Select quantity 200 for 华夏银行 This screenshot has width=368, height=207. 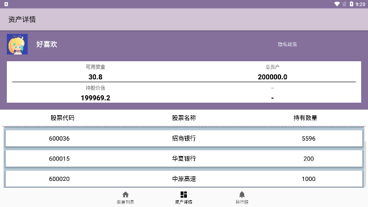click(x=308, y=159)
